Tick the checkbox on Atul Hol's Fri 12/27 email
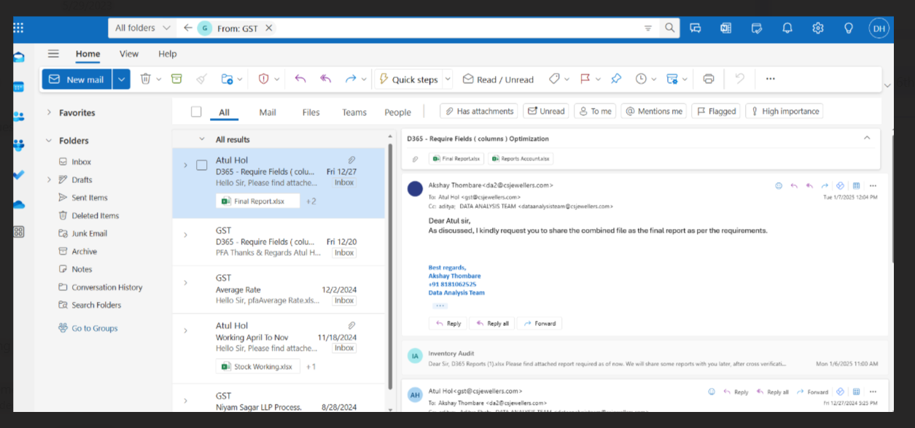This screenshot has height=428, width=915. pyautogui.click(x=202, y=165)
